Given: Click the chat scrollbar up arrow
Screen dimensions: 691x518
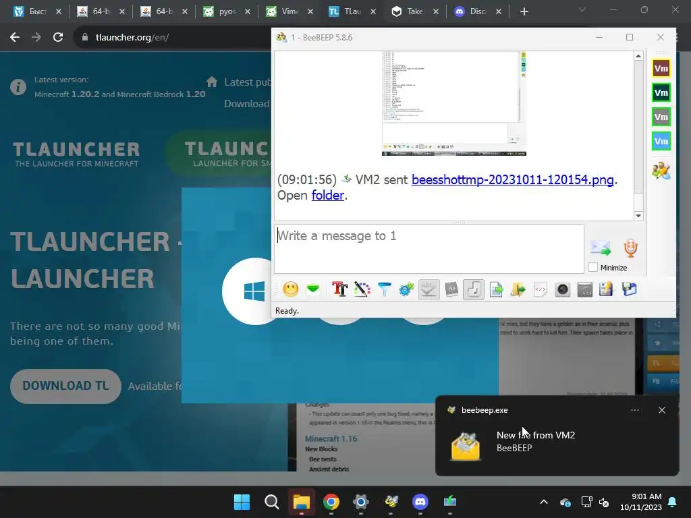Looking at the screenshot, I should click(x=638, y=56).
